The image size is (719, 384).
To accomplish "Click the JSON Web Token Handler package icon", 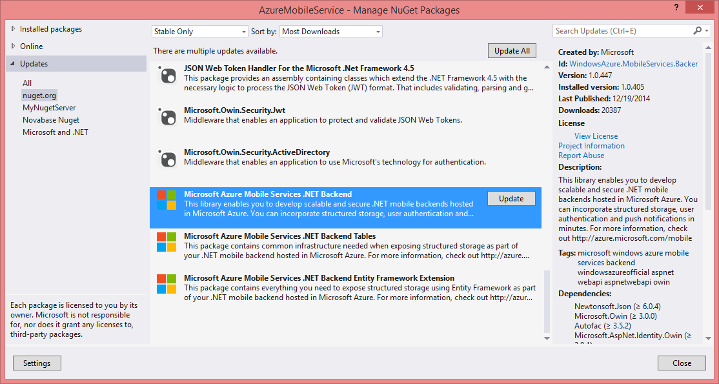I will [x=167, y=75].
